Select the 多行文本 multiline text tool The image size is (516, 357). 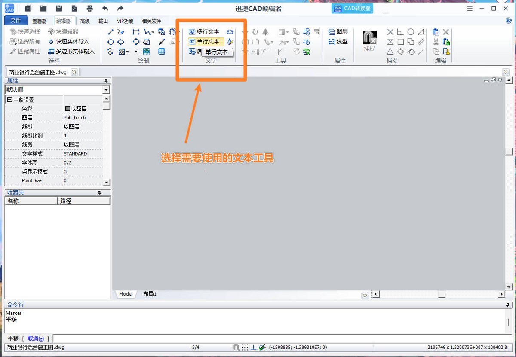click(x=206, y=31)
